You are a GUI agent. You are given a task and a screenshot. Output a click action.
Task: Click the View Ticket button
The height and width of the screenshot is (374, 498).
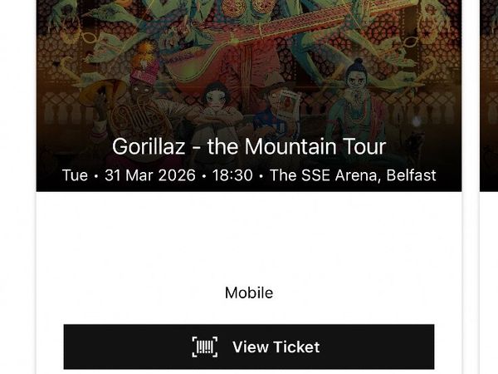click(x=249, y=347)
